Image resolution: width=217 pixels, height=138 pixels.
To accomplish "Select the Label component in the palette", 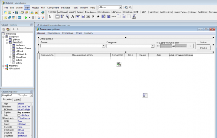I will [73, 17].
